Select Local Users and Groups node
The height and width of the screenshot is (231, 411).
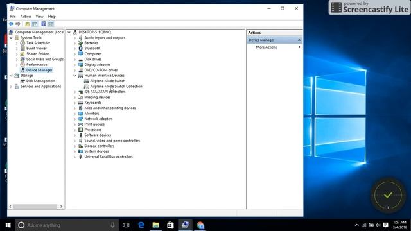[44, 59]
